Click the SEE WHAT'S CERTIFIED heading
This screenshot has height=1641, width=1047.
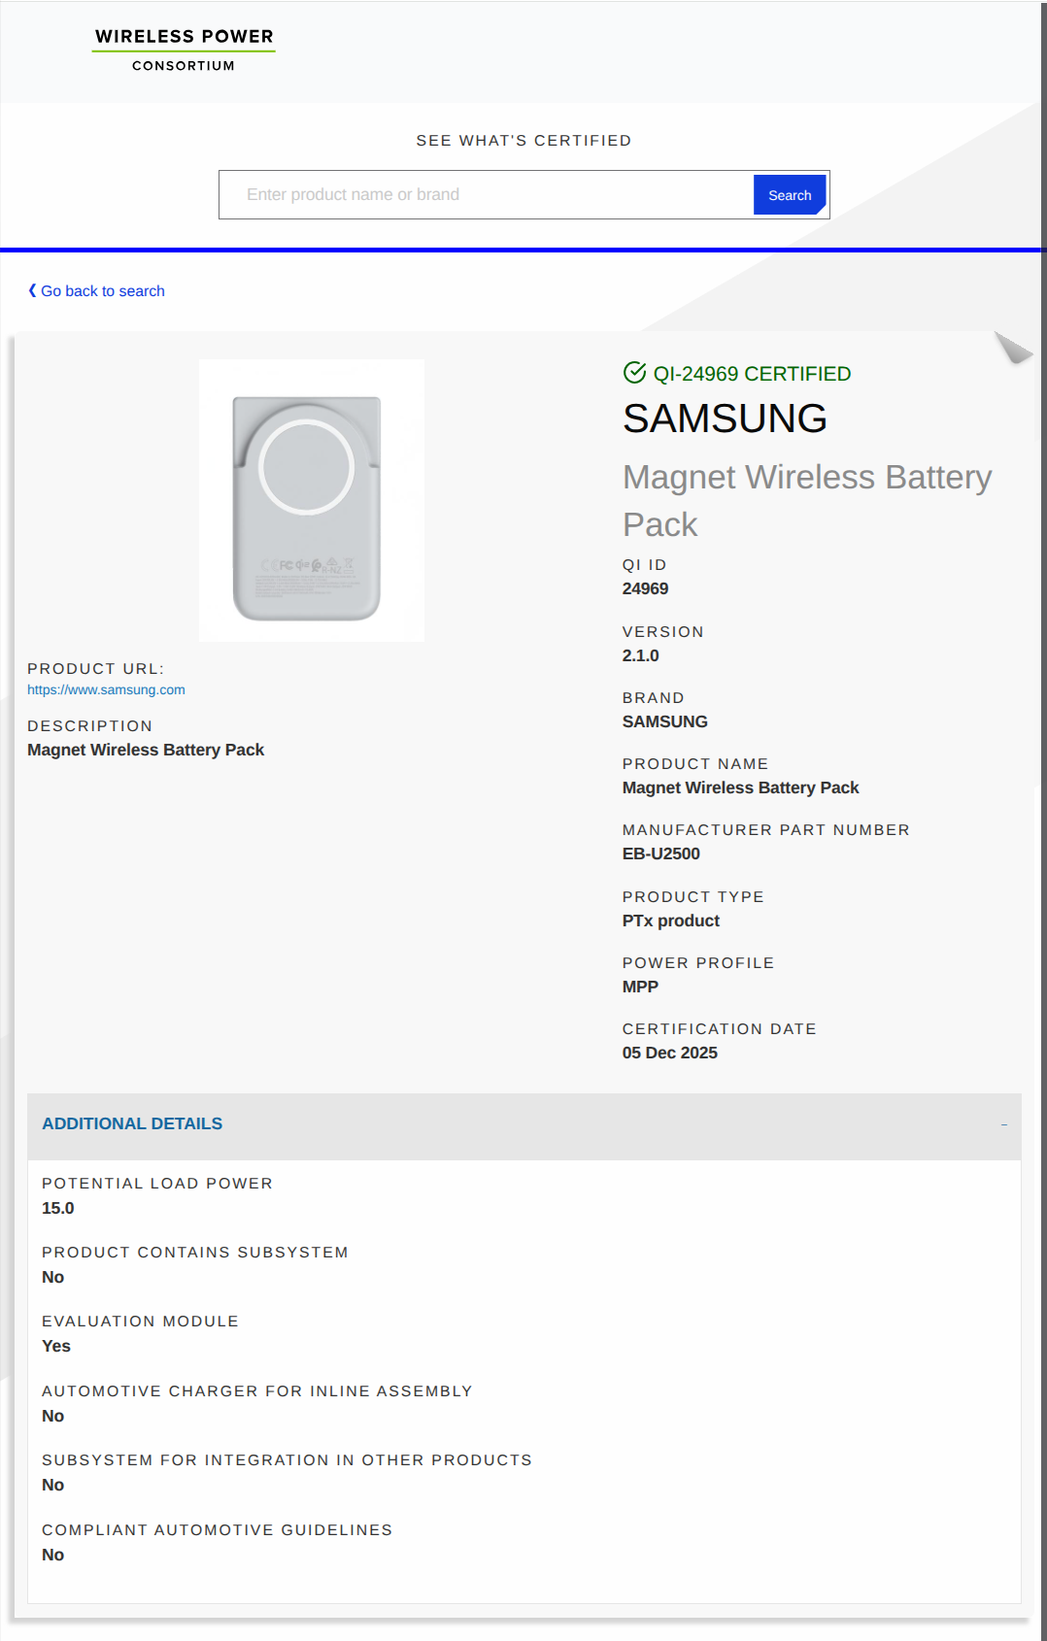tap(523, 140)
